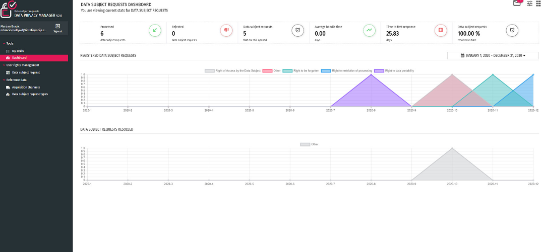This screenshot has width=541, height=252.
Task: Click the Registered Data Subject Requests heading
Action: point(108,55)
